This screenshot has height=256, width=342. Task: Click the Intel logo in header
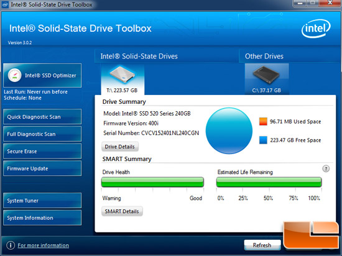[316, 29]
